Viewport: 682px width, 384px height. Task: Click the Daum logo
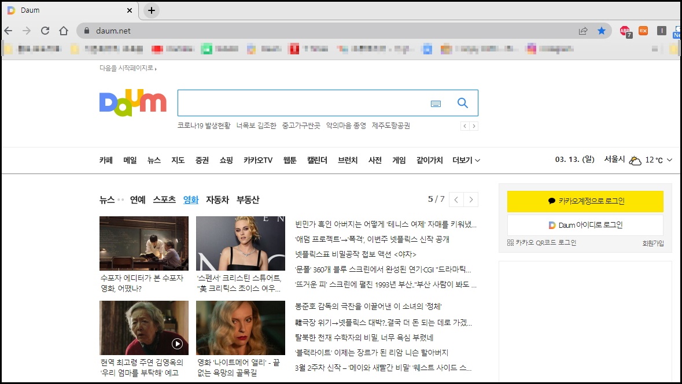pyautogui.click(x=132, y=102)
